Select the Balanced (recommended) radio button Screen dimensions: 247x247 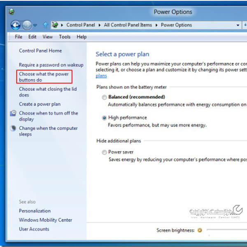tap(104, 97)
